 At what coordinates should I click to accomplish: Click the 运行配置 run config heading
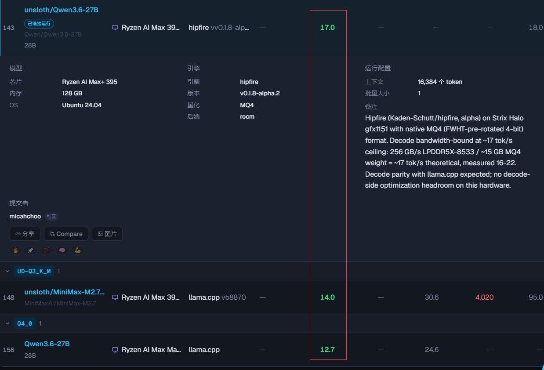tap(377, 68)
